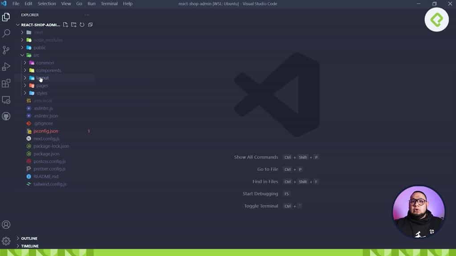
Task: Open the GitHub view icon
Action: pyautogui.click(x=6, y=116)
